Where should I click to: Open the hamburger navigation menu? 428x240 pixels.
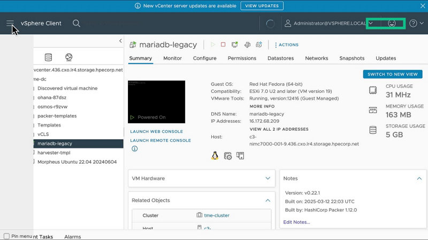coord(10,23)
